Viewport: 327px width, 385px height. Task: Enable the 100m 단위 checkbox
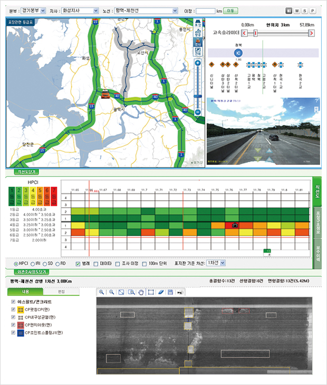pos(145,264)
